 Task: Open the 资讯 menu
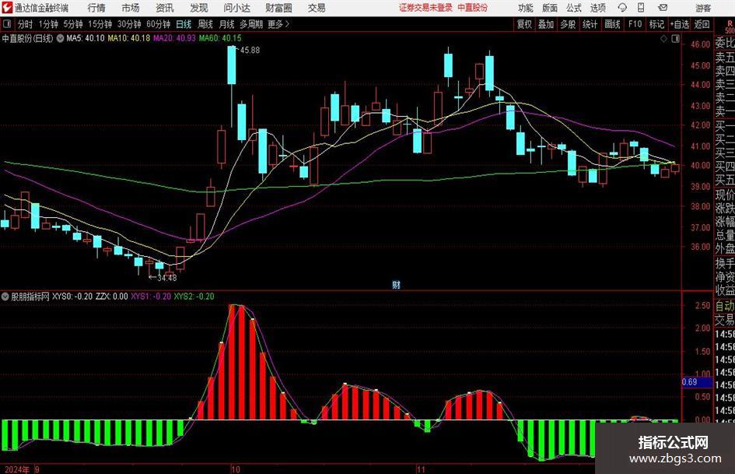click(165, 8)
